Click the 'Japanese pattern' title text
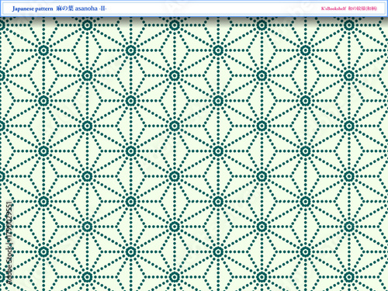The height and width of the screenshot is (291, 388). tap(33, 9)
